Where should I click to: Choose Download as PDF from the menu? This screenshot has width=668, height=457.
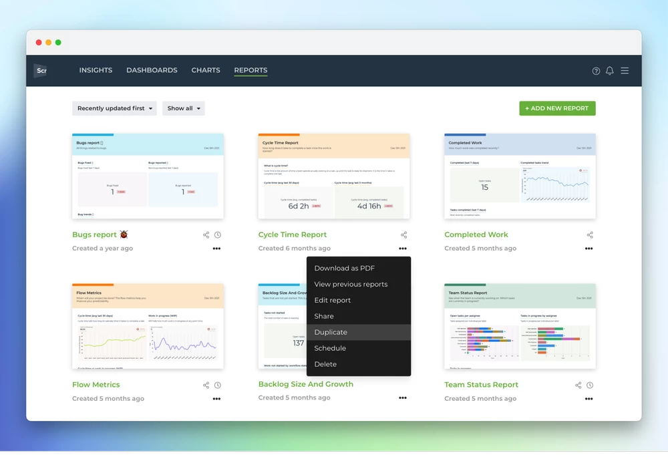[x=358, y=269]
